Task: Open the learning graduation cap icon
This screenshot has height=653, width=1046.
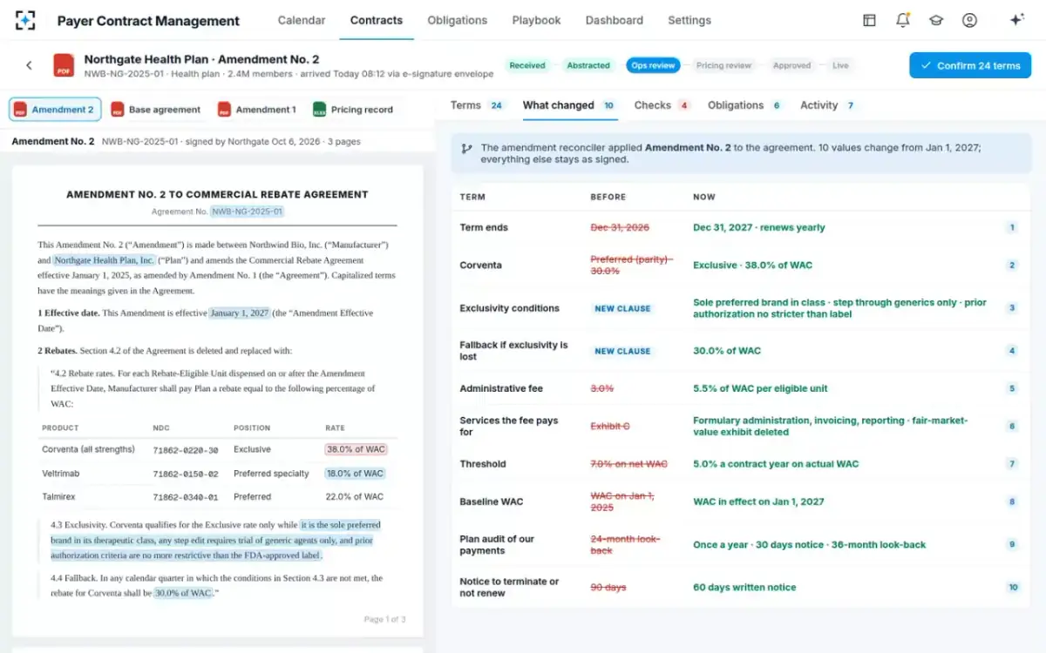Action: coord(936,20)
